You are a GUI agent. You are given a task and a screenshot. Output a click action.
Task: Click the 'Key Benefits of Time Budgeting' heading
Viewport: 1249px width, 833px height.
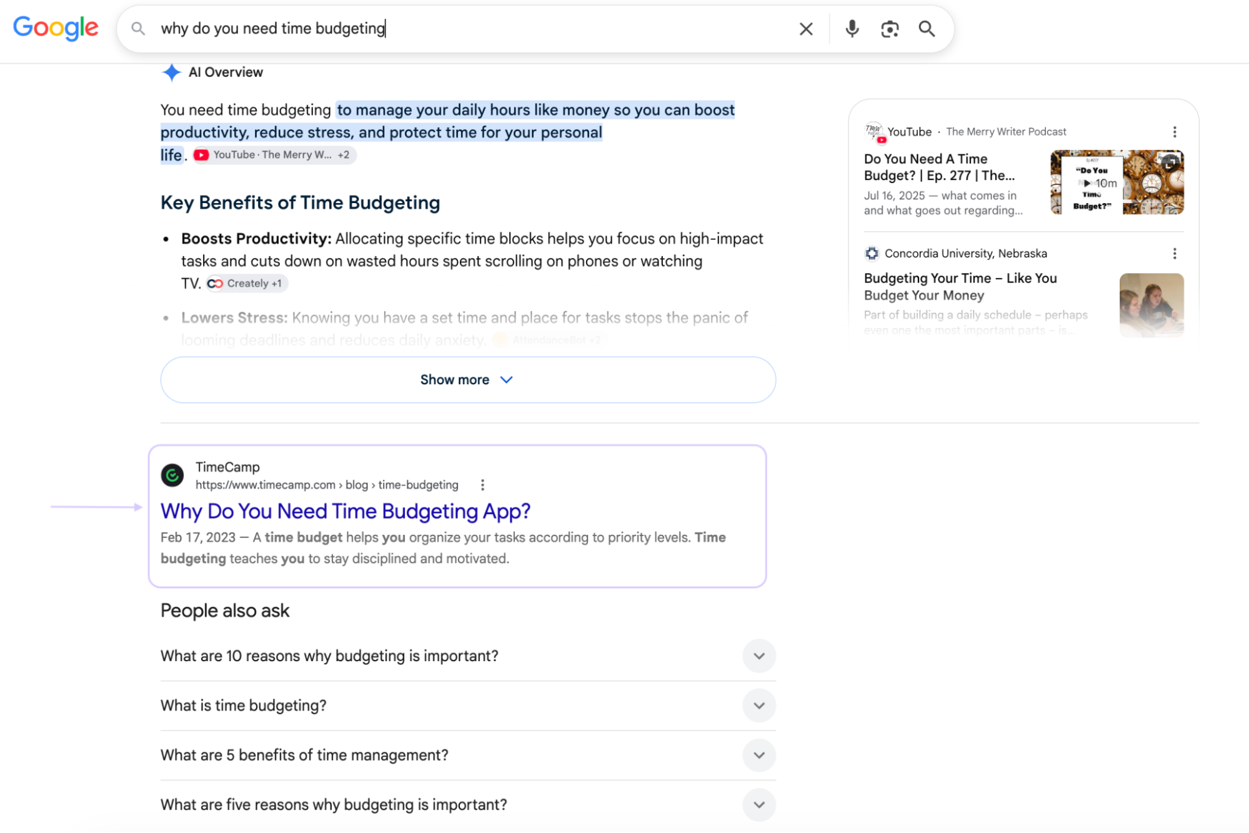pyautogui.click(x=300, y=202)
